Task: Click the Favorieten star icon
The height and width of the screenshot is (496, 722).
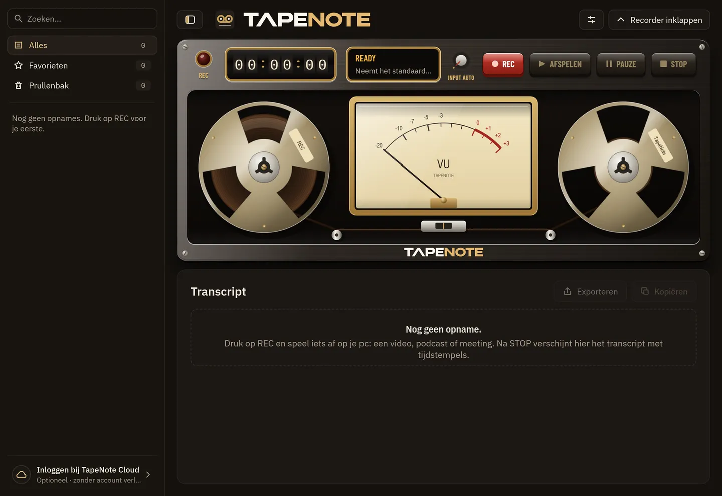Action: (19, 65)
